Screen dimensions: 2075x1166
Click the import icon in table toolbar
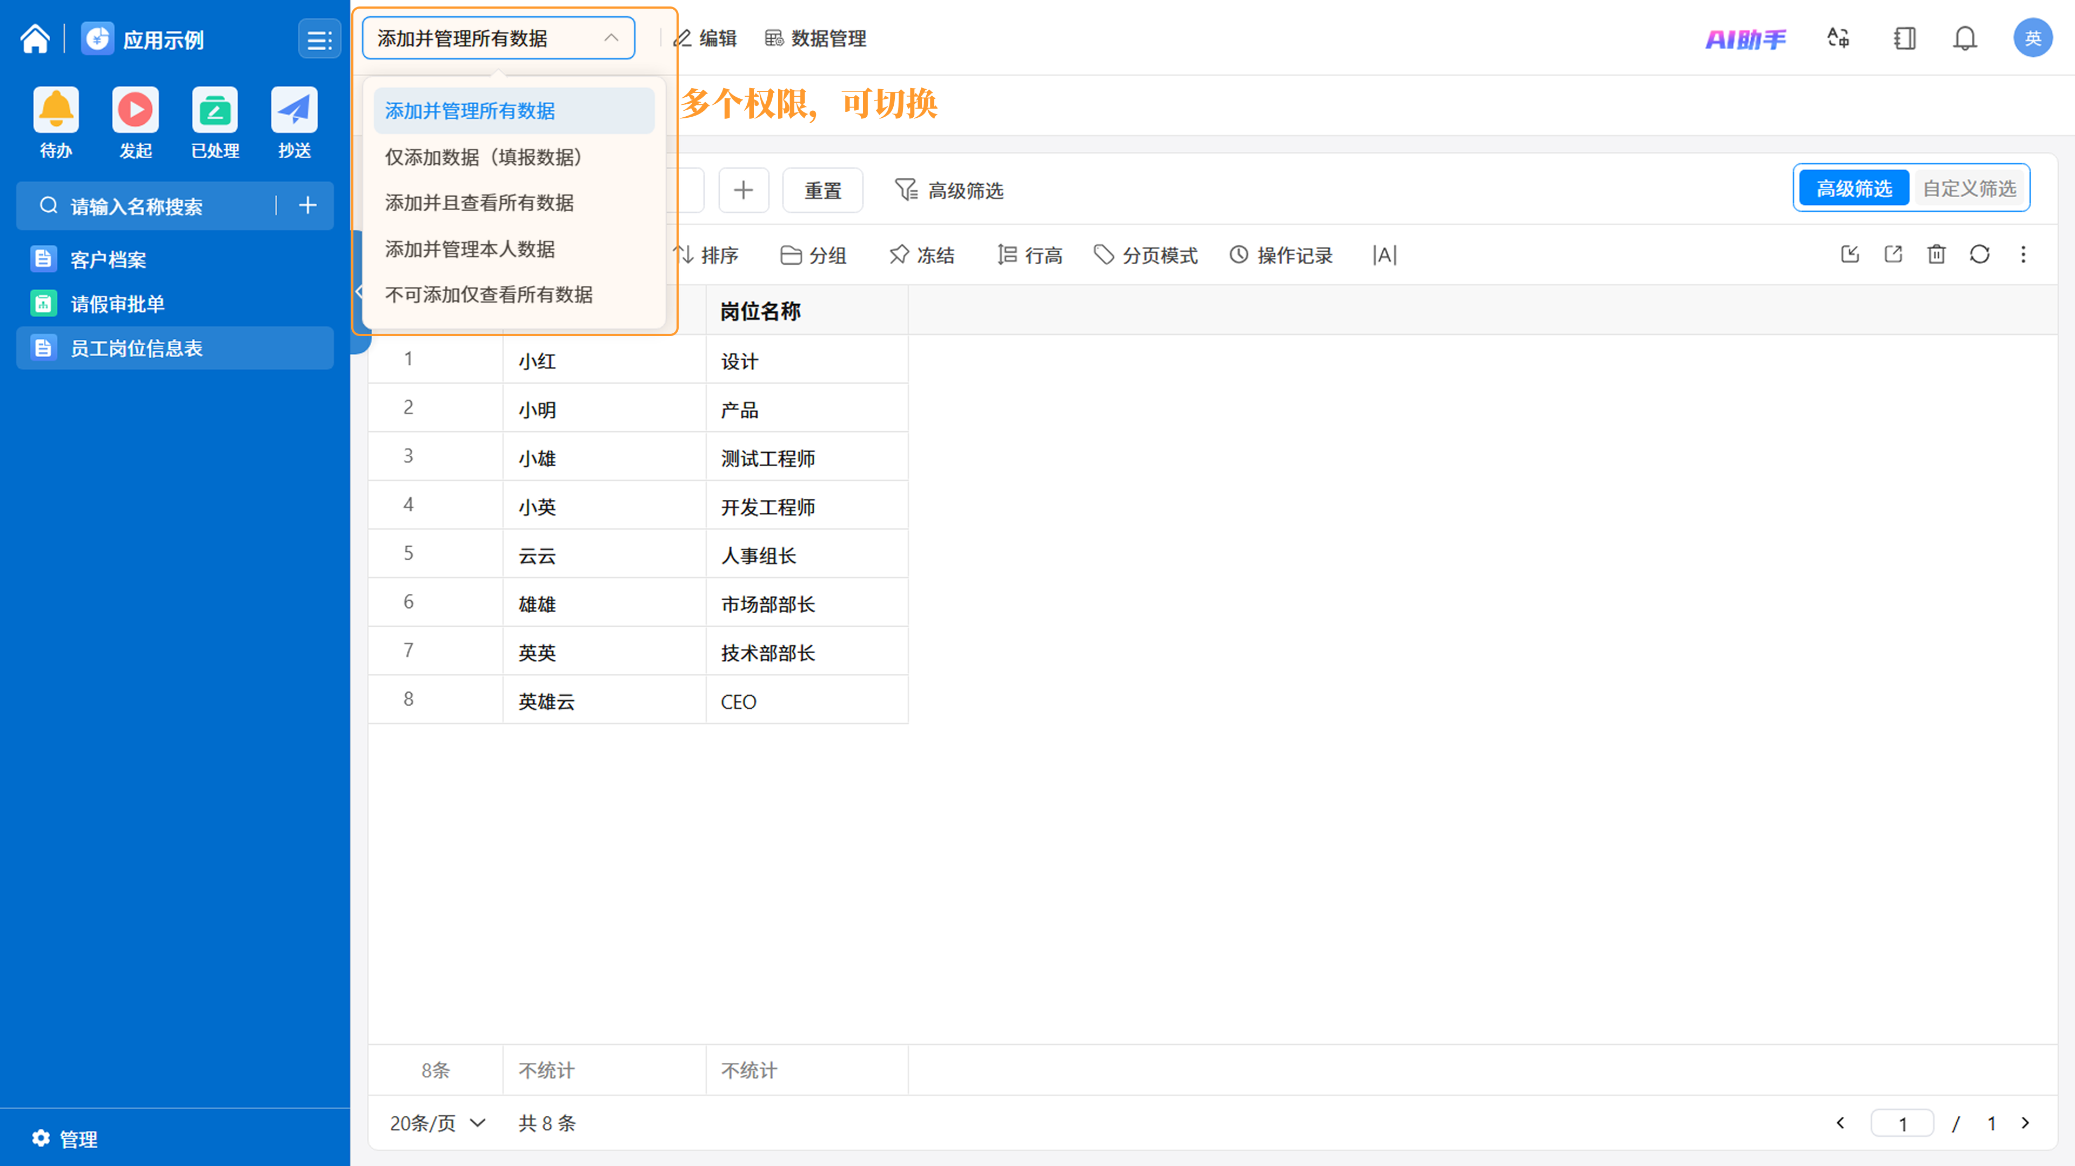(x=1850, y=254)
